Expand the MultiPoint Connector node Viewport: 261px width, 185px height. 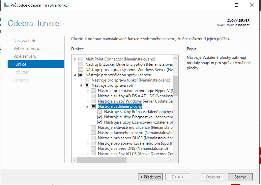coord(75,59)
